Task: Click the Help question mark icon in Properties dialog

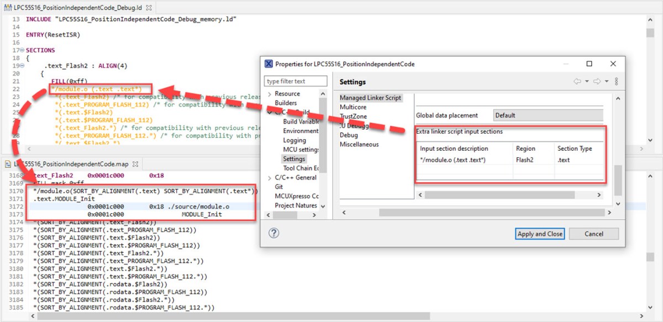Action: click(273, 233)
